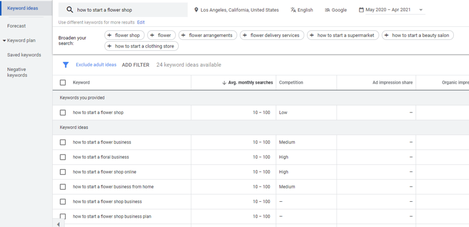The image size is (469, 227).
Task: Open Keyword plan in the sidebar
Action: point(21,40)
